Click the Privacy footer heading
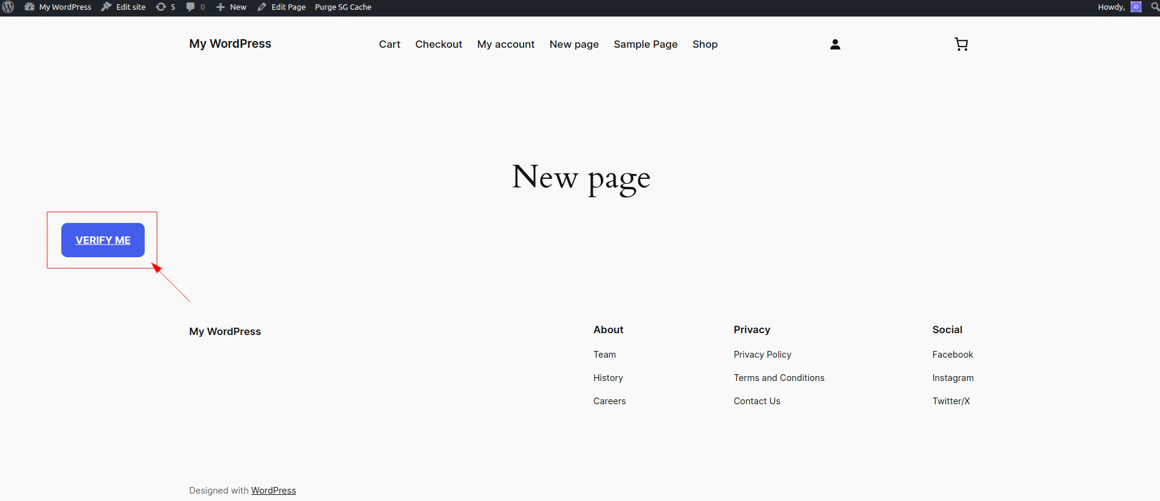 (x=752, y=330)
